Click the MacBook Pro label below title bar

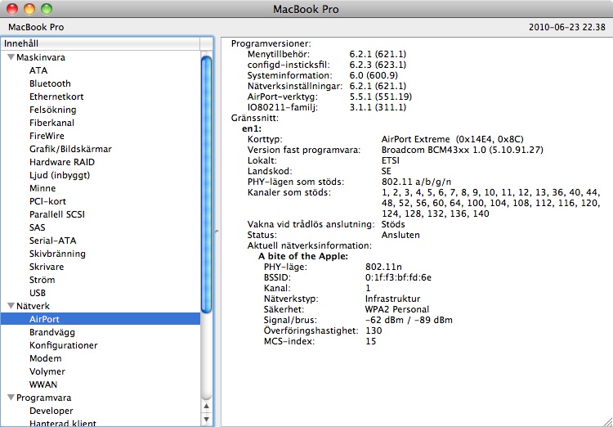pyautogui.click(x=36, y=27)
